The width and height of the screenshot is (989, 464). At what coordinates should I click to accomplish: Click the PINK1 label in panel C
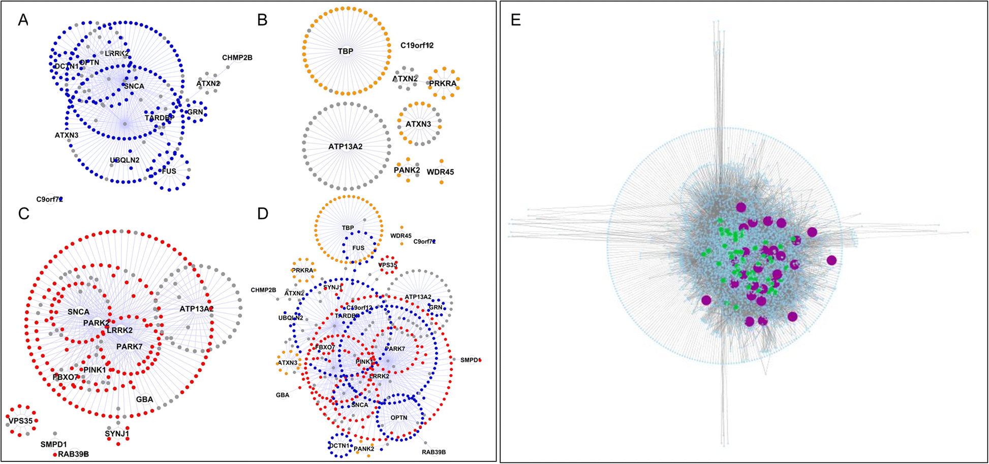[95, 370]
